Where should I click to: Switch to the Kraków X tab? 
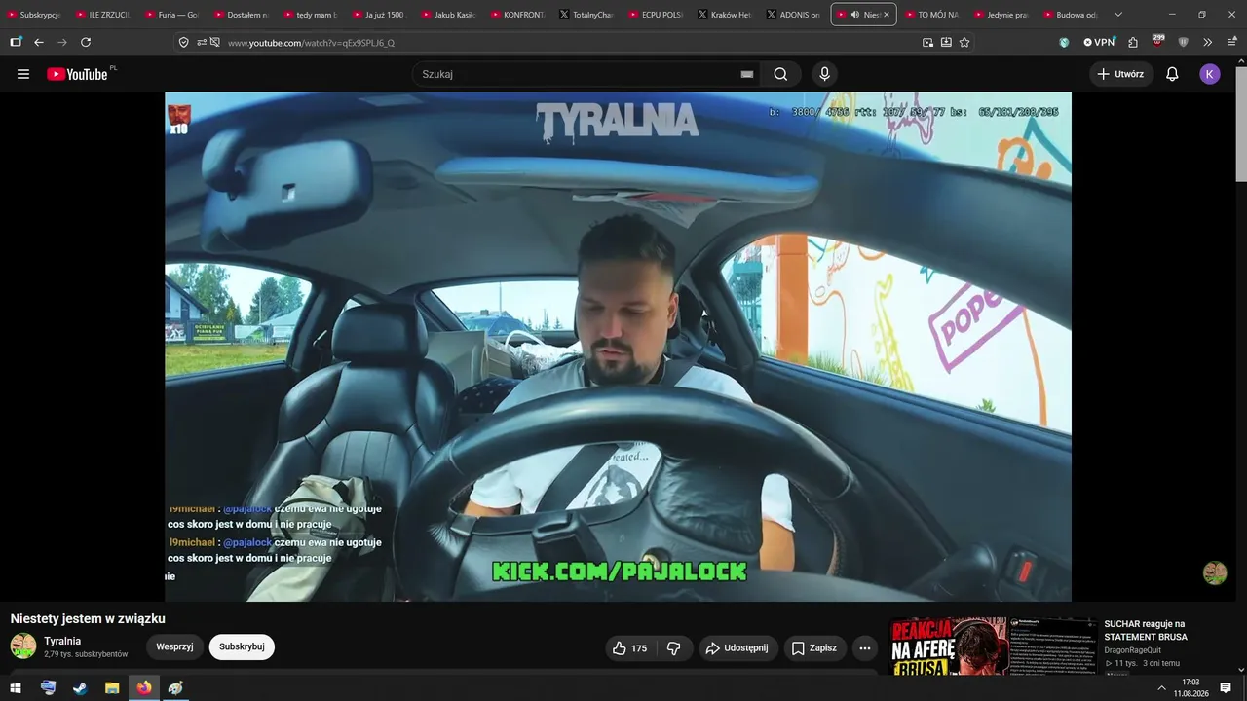(x=725, y=15)
